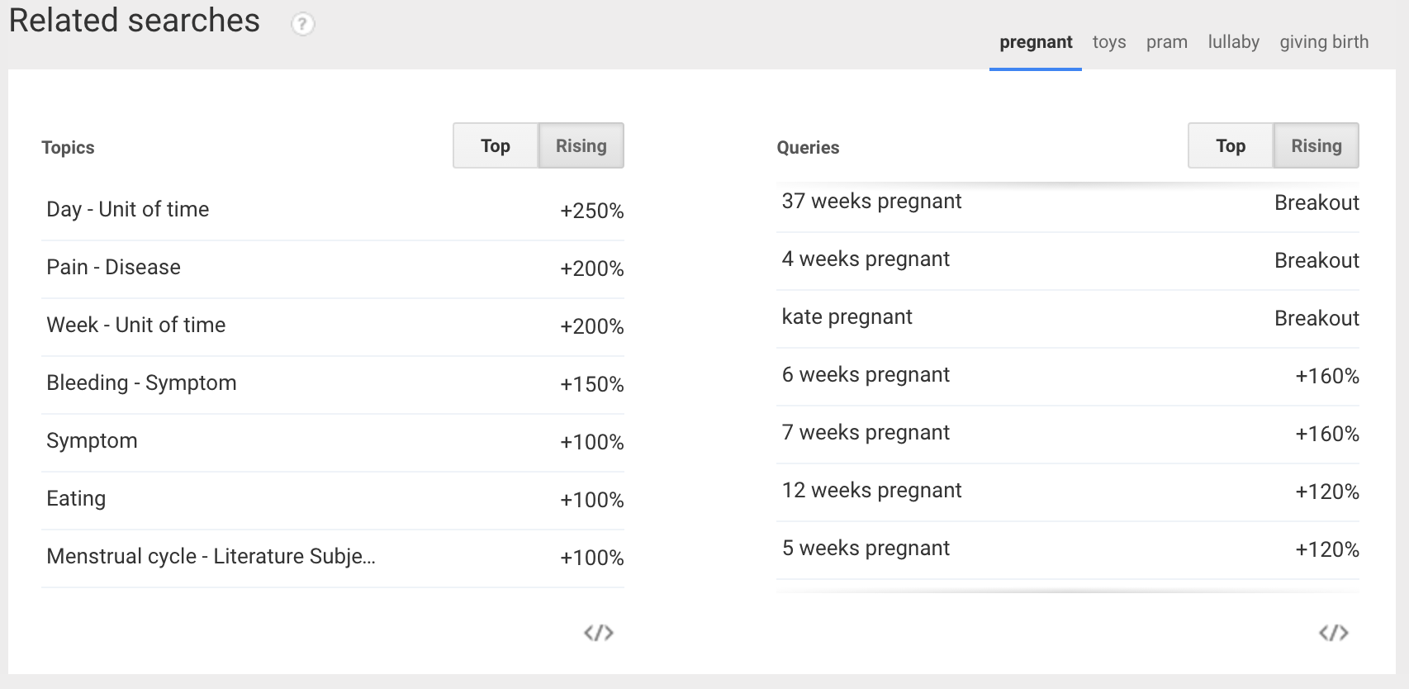This screenshot has height=689, width=1409.
Task: Open the Day - Unit of time topic
Action: [128, 210]
